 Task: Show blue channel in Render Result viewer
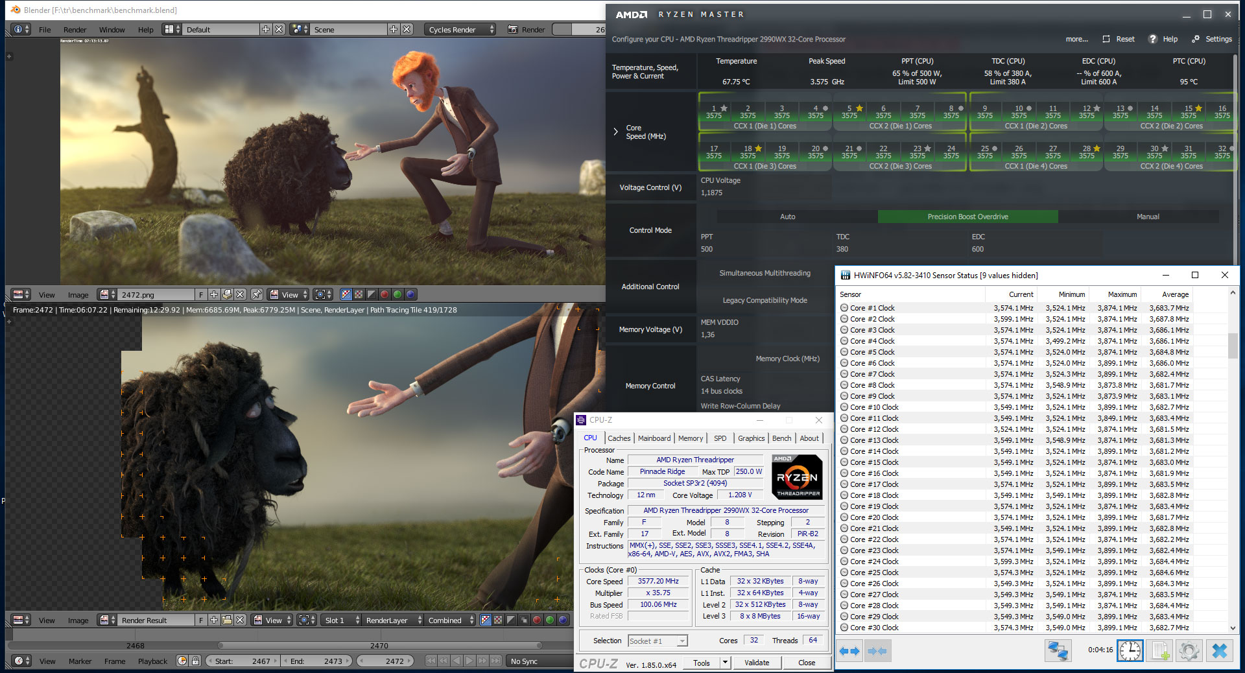click(563, 620)
